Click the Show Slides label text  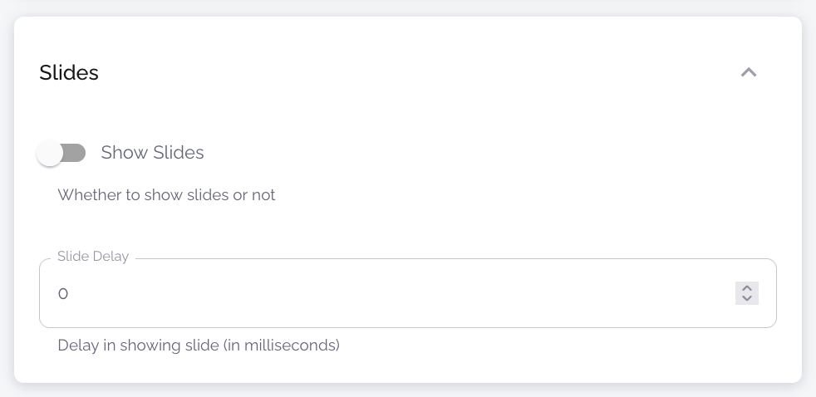[152, 153]
